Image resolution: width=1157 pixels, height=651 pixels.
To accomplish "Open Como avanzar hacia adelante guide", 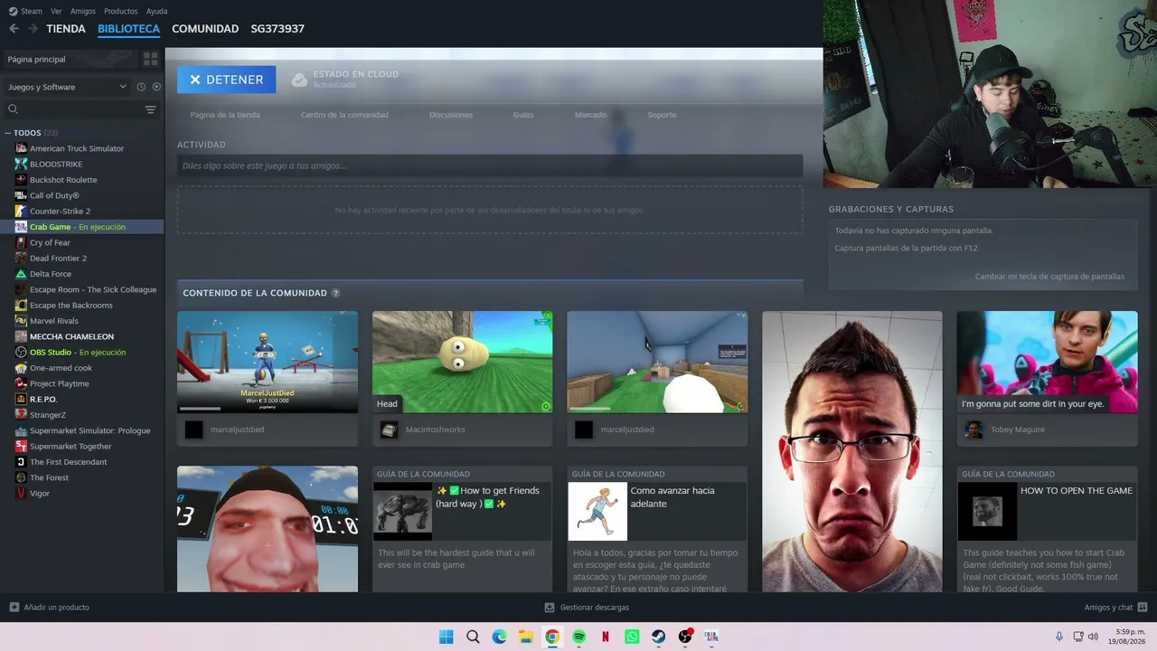I will (x=657, y=529).
